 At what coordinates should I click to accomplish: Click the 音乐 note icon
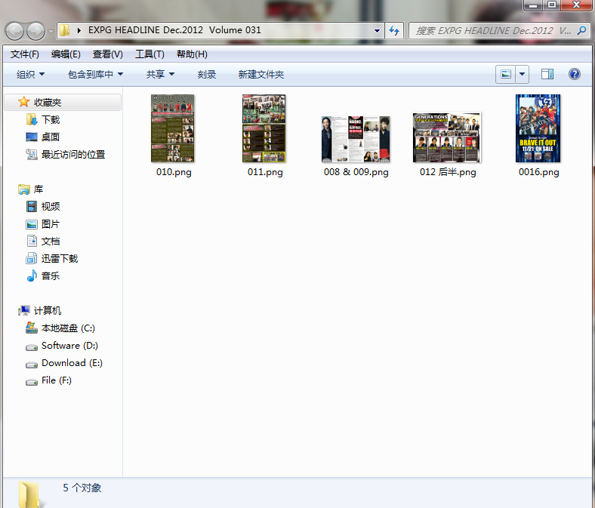click(32, 276)
